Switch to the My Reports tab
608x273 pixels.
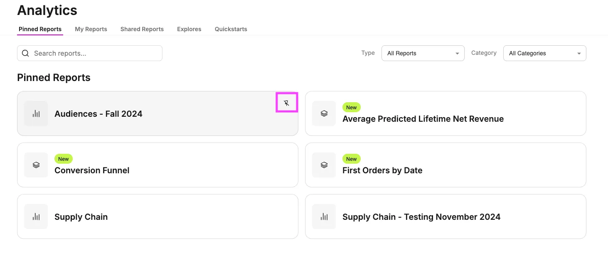click(x=91, y=29)
